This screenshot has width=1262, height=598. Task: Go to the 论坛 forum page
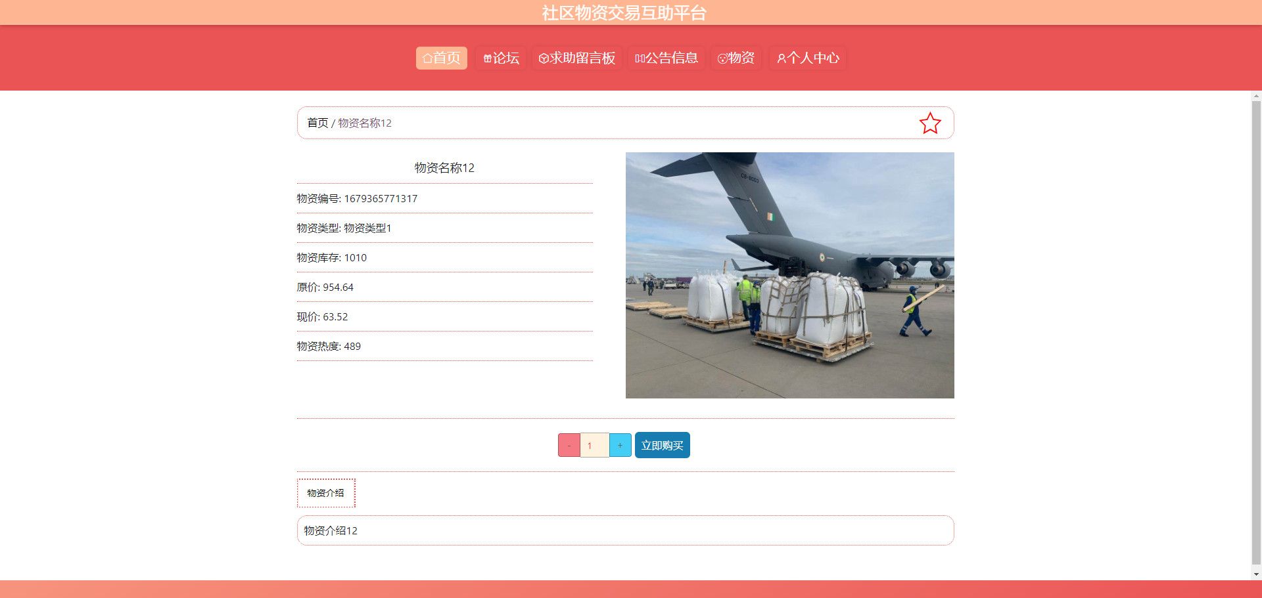point(501,58)
